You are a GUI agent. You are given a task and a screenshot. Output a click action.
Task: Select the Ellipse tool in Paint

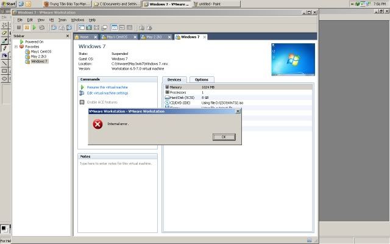(4, 79)
